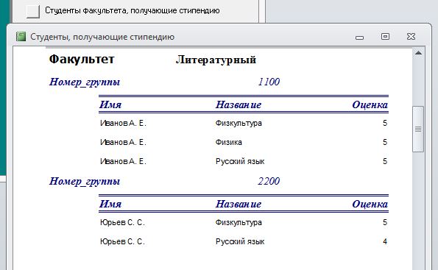This screenshot has width=438, height=270.
Task: Restore the report window size
Action: click(x=385, y=37)
